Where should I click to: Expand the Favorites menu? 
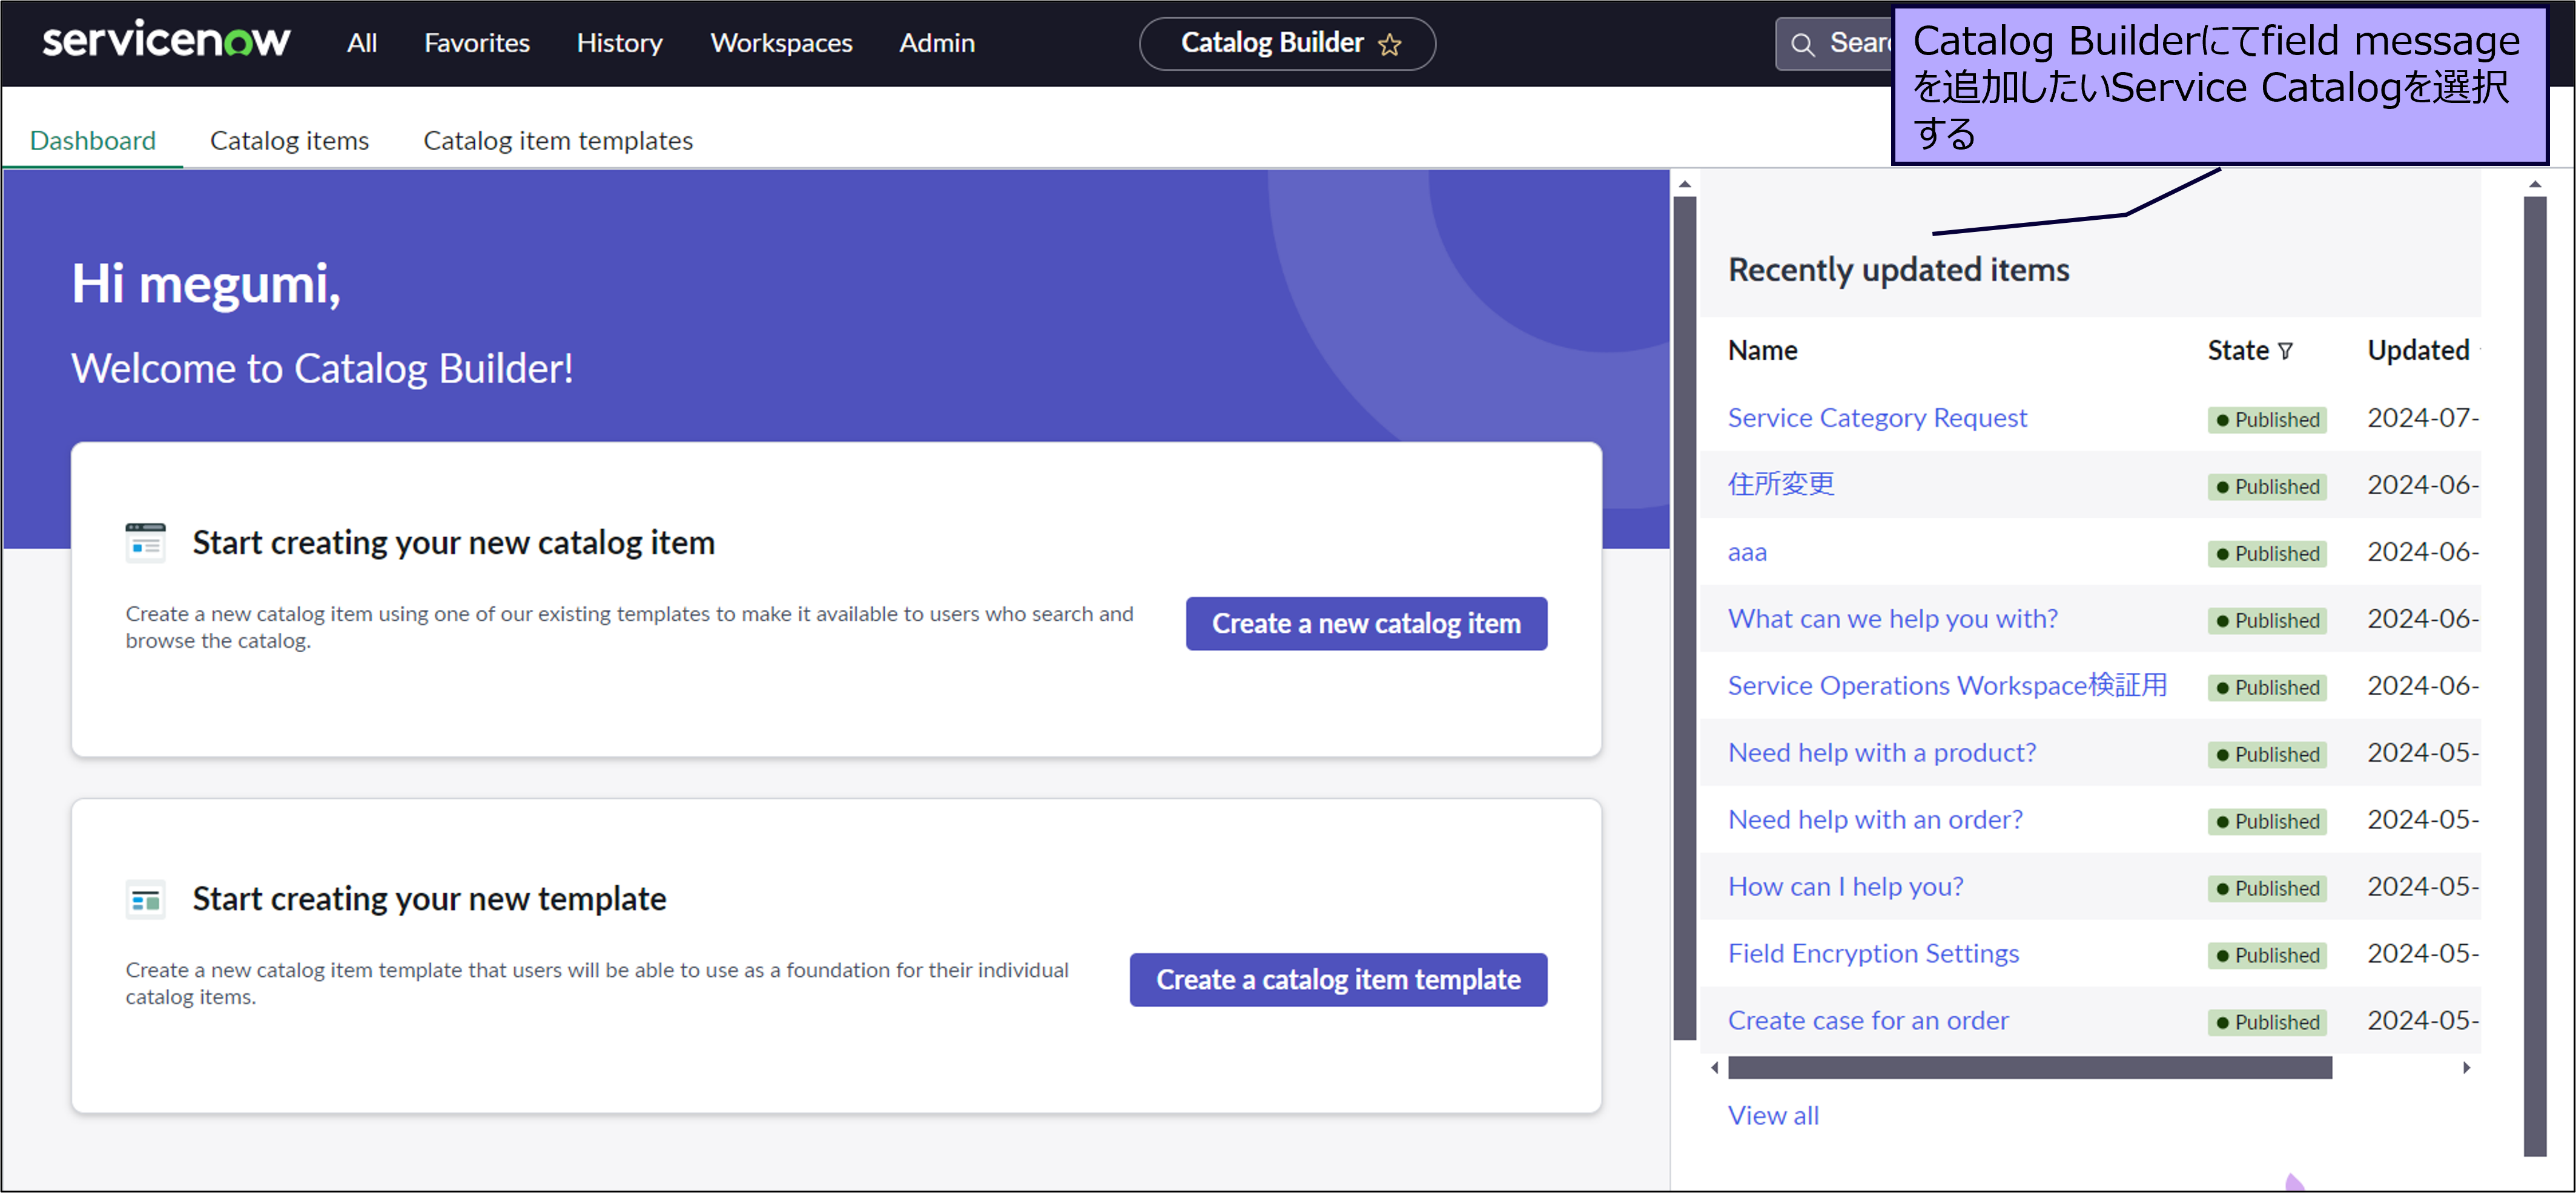tap(476, 43)
